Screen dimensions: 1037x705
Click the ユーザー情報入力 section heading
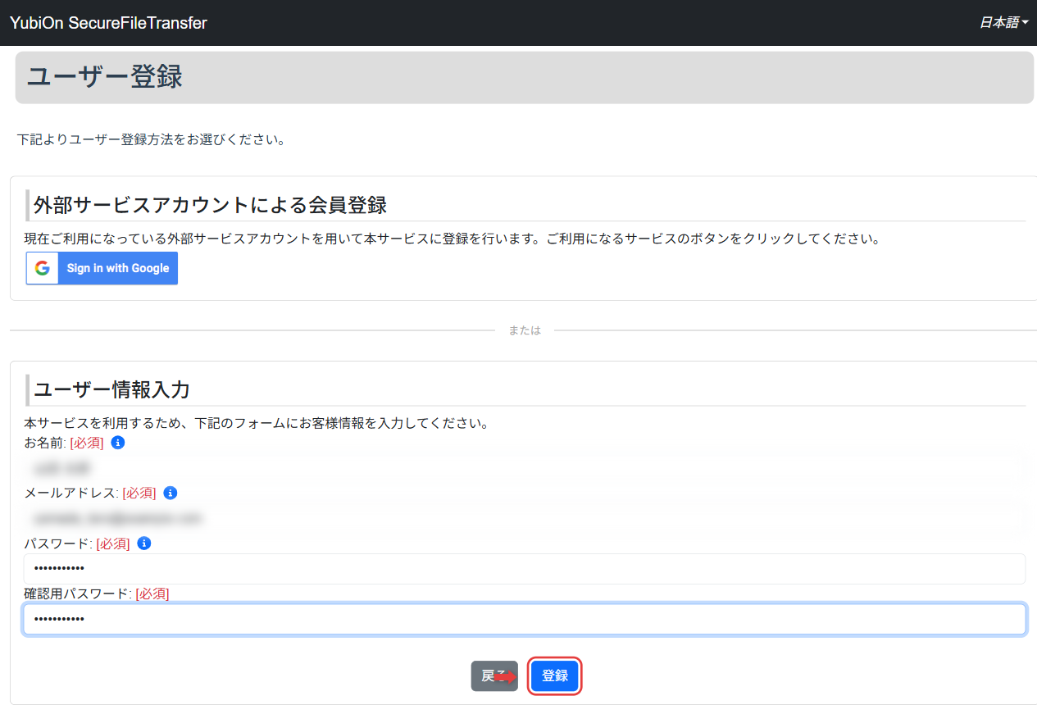point(111,389)
